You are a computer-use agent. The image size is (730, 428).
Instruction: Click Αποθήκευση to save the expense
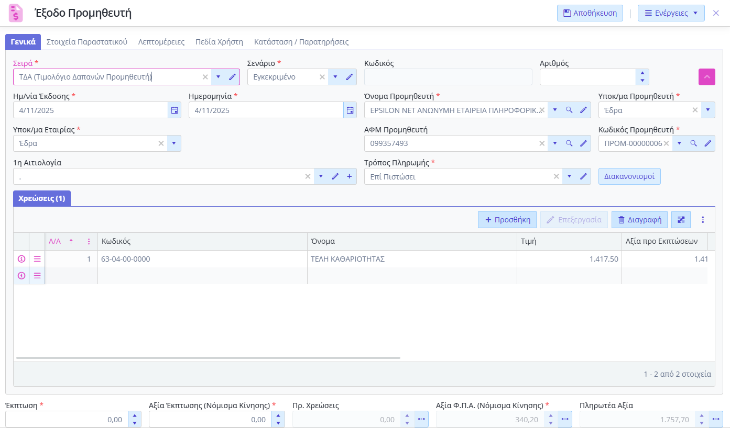590,13
